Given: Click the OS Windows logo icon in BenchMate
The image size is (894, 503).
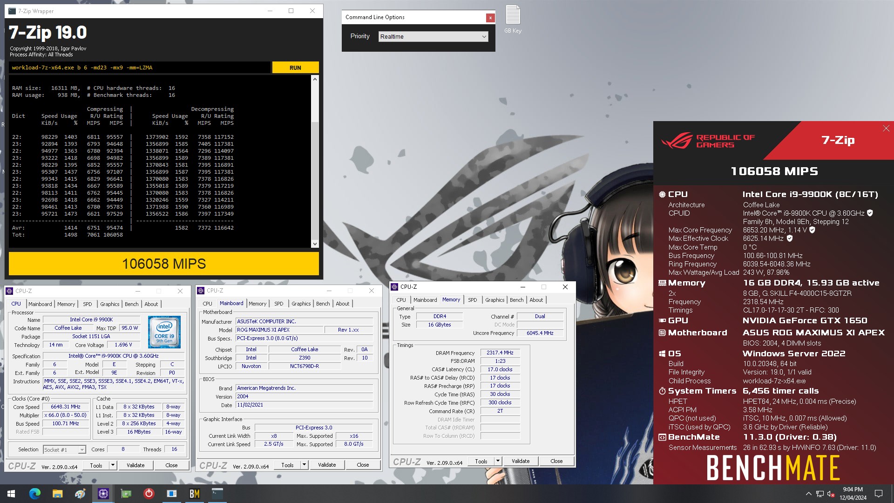Looking at the screenshot, I should (662, 353).
